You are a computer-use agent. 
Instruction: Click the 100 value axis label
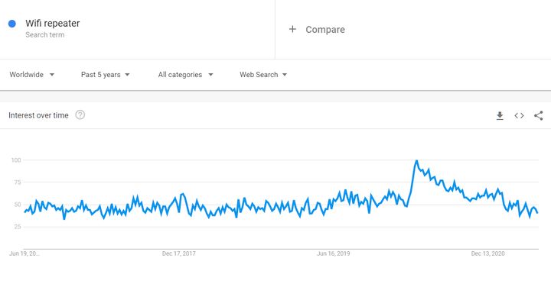[16, 160]
